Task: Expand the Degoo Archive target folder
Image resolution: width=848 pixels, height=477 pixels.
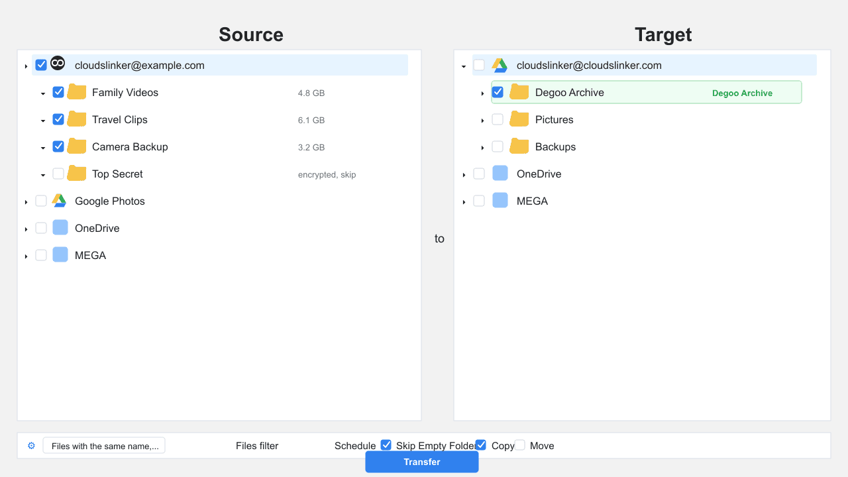Action: (482, 93)
